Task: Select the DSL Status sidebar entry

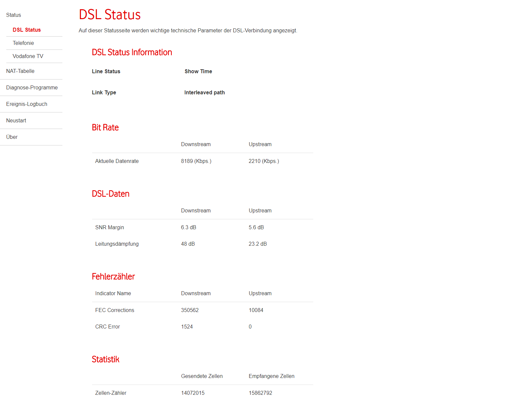Action: pyautogui.click(x=27, y=30)
